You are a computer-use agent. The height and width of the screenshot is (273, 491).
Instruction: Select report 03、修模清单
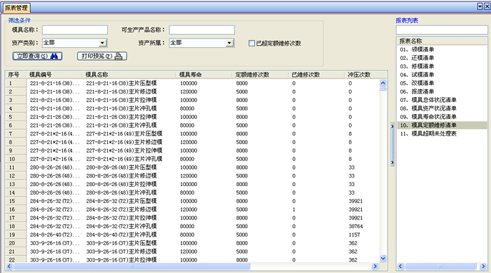pyautogui.click(x=417, y=66)
